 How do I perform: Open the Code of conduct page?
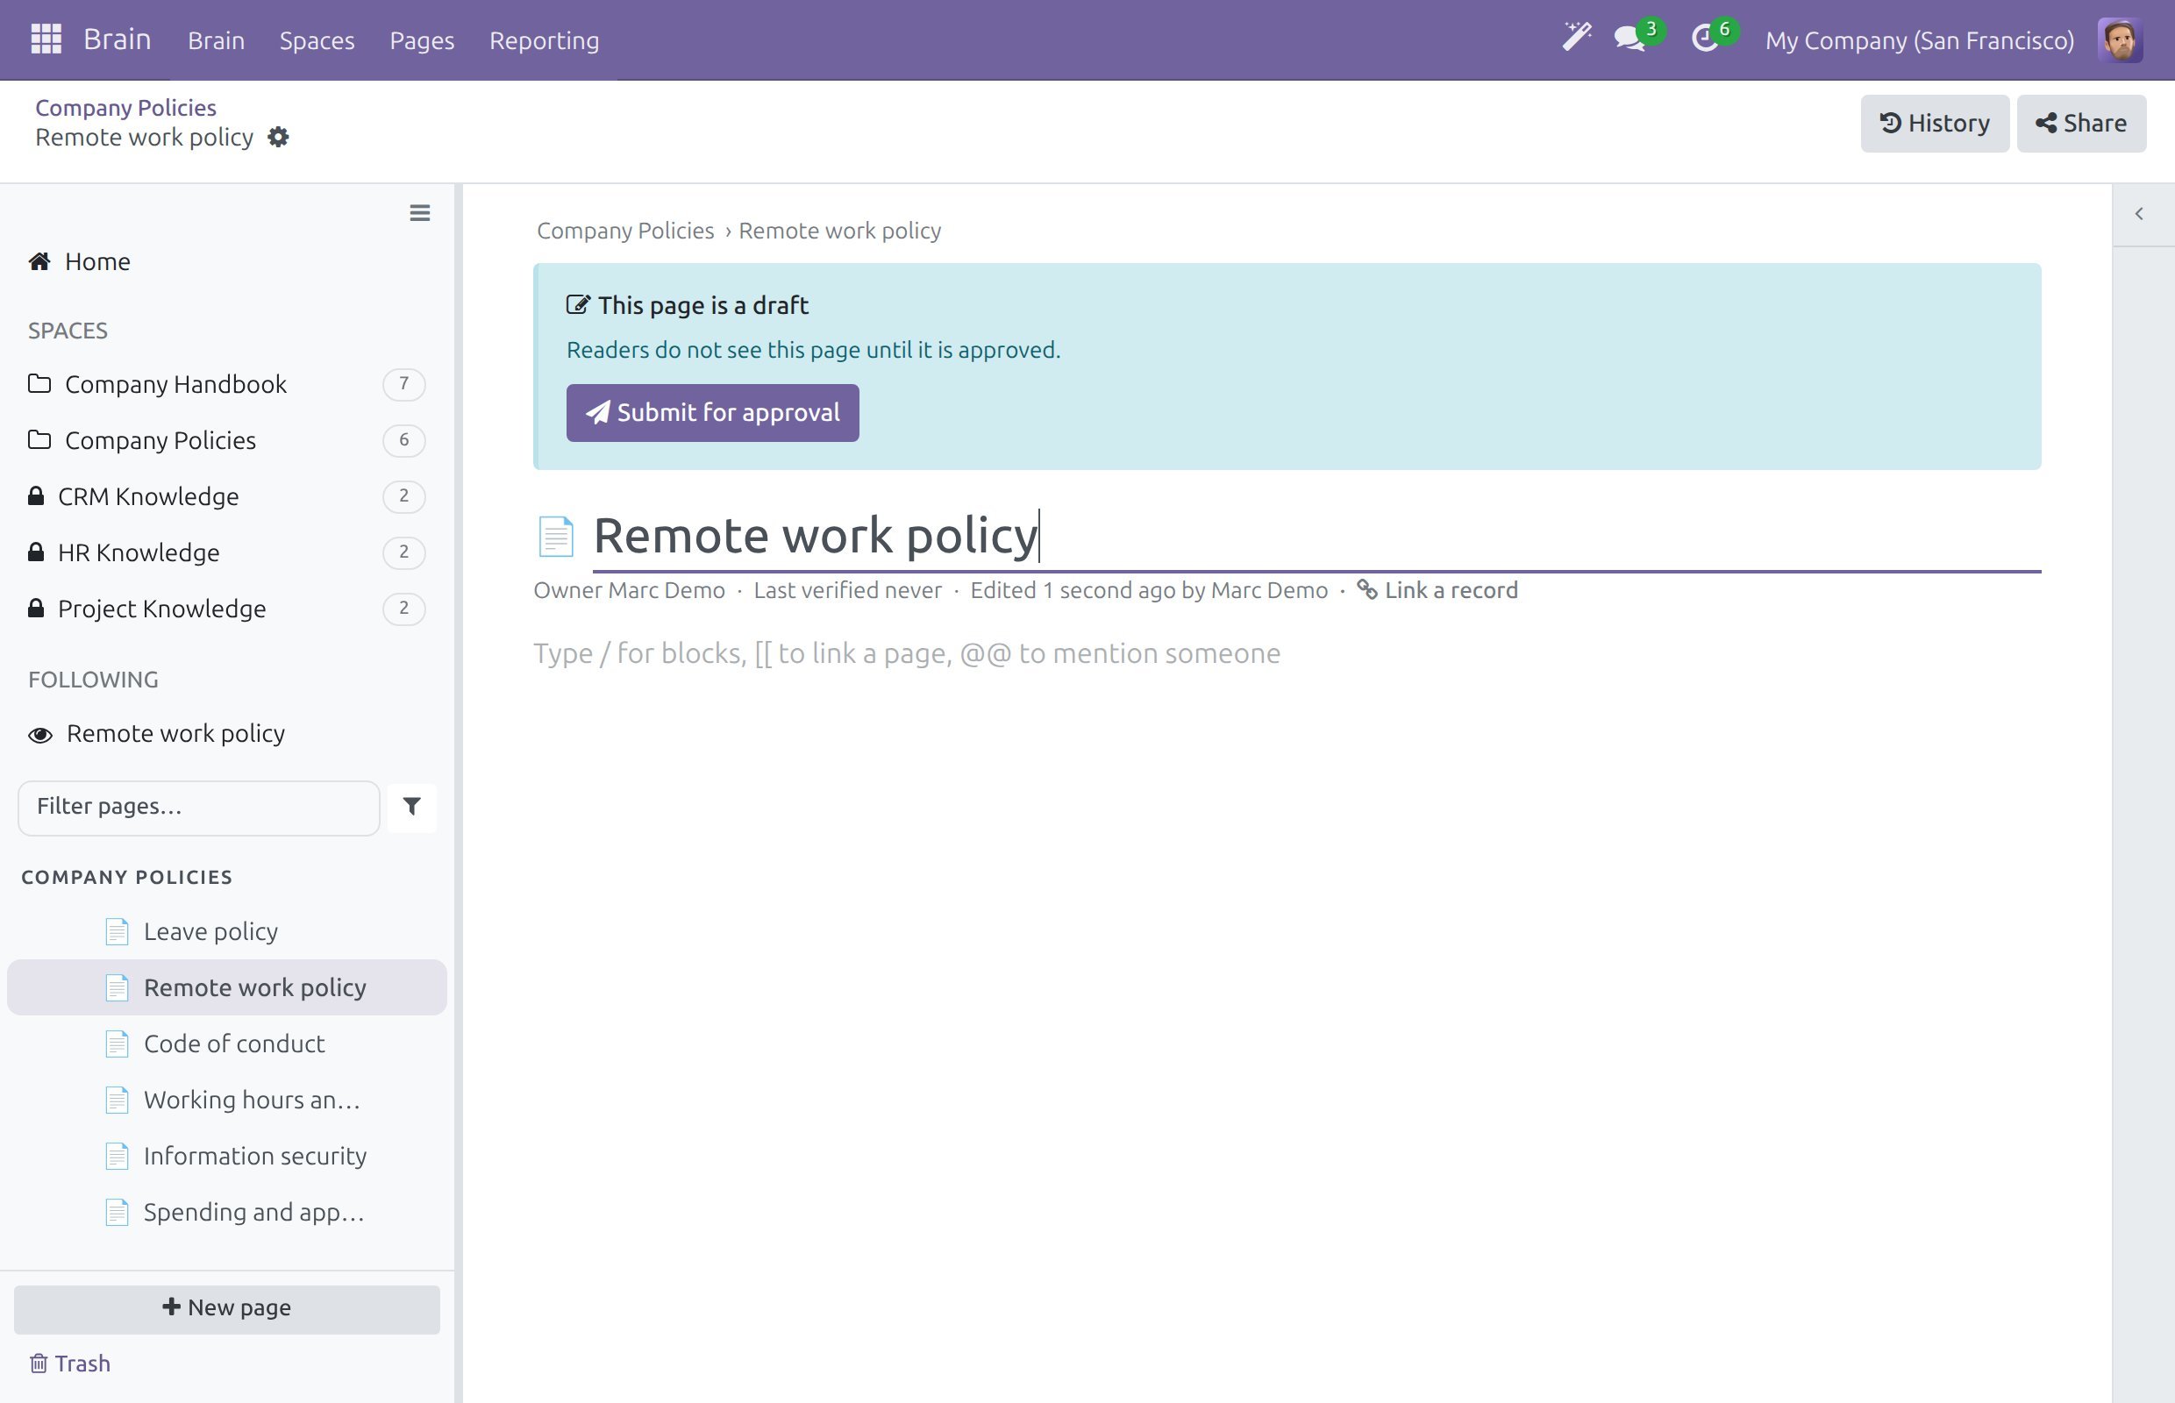[x=227, y=1044]
